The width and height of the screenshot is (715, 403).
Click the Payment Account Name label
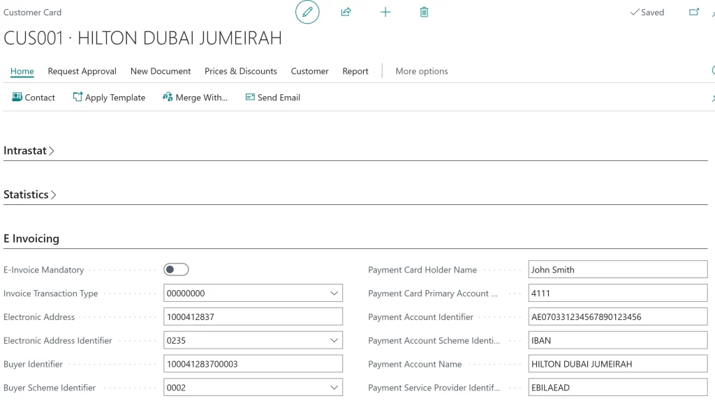(415, 364)
